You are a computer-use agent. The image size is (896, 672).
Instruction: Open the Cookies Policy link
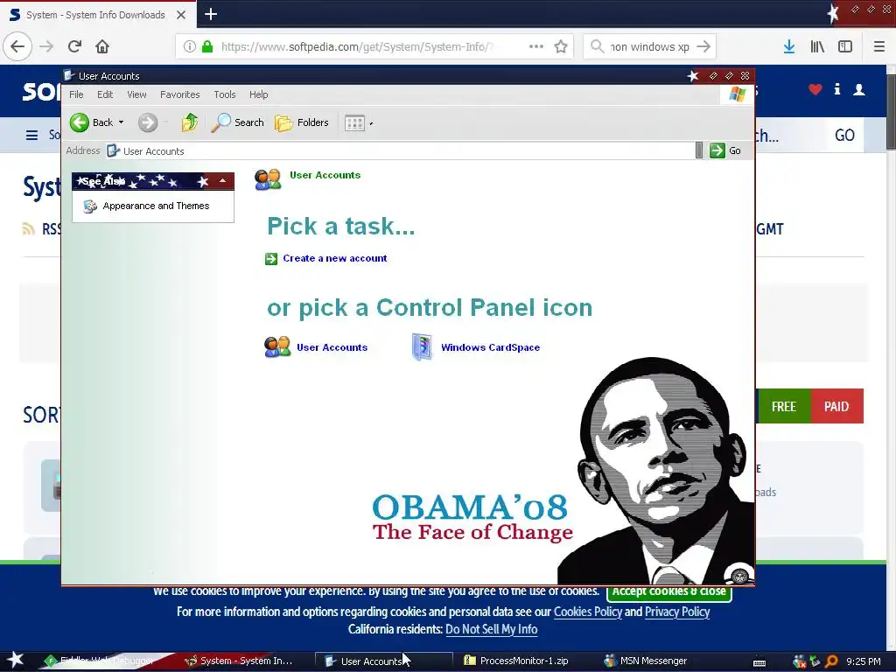coord(587,612)
